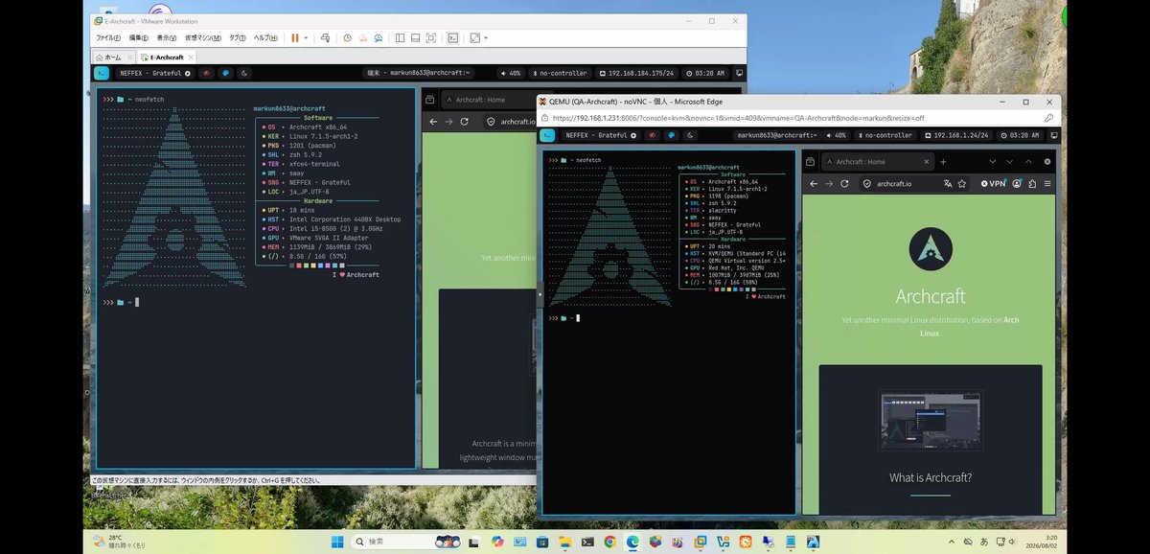The height and width of the screenshot is (554, 1150).
Task: Click the VPN button in noVNC guest browser
Action: click(x=992, y=183)
